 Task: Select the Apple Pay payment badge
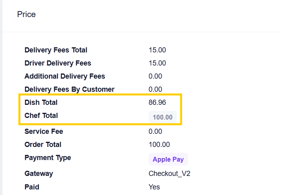click(x=168, y=159)
